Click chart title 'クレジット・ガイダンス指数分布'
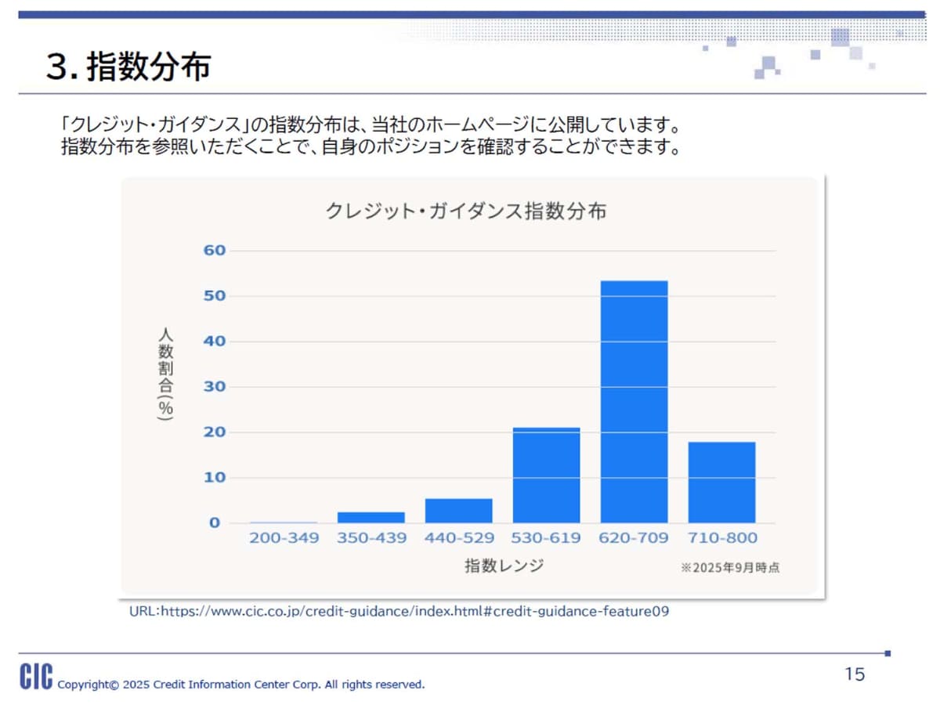Screen dimensions: 940x705 click(x=466, y=211)
